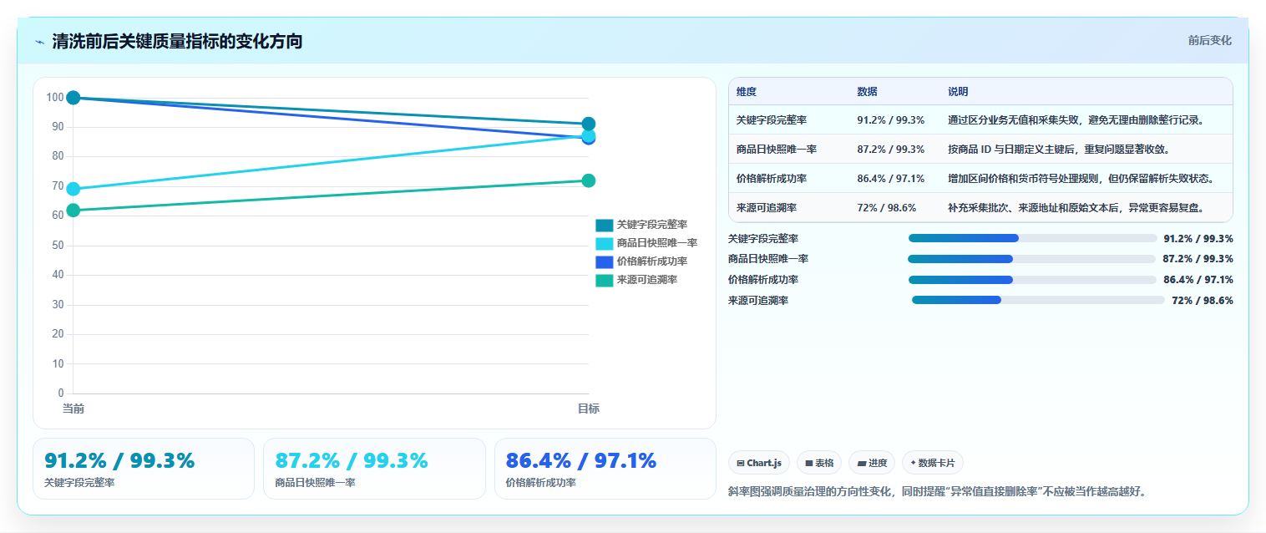Screen dimensions: 1266x533
Task: Open the 91.2% / 99.3% 关键字段完整率 stat card
Action: click(x=144, y=469)
